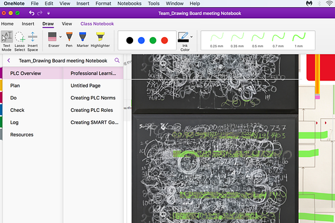Select the 1 mm pen thickness

(298, 40)
